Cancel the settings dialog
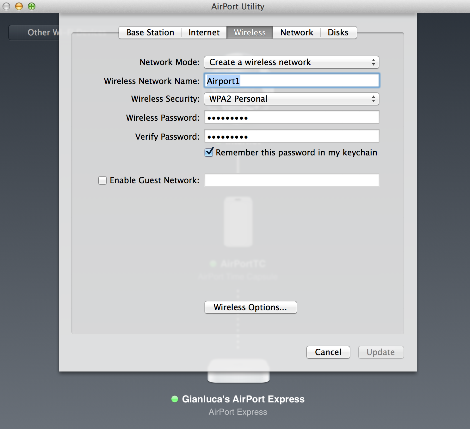Viewport: 470px width, 429px height. 328,352
